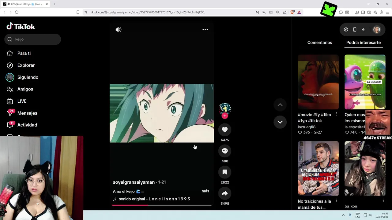The width and height of the screenshot is (392, 220).
Task: Open the Brave Wallet icon
Action: pyautogui.click(x=369, y=12)
